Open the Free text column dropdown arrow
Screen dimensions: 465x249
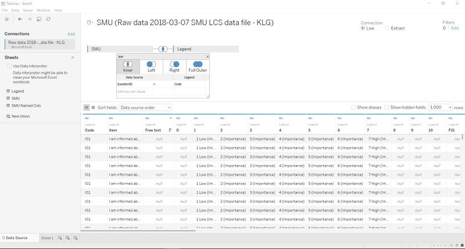click(171, 118)
